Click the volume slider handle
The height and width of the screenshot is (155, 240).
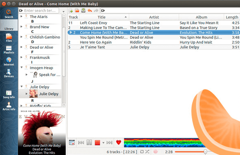[x=206, y=152]
